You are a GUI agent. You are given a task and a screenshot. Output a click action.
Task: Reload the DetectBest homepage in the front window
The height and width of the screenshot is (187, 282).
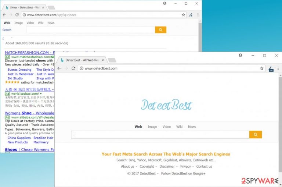[73, 68]
